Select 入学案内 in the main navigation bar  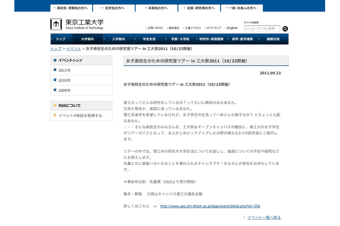(x=118, y=39)
